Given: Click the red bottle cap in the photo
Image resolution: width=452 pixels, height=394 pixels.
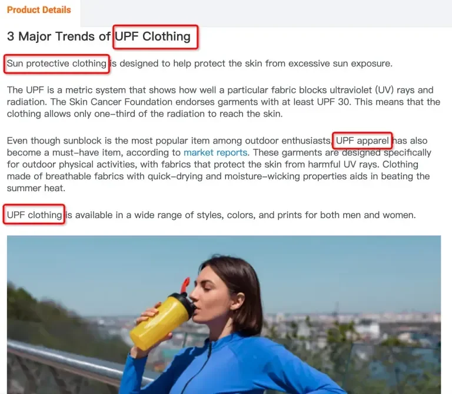Looking at the screenshot, I should tap(185, 285).
